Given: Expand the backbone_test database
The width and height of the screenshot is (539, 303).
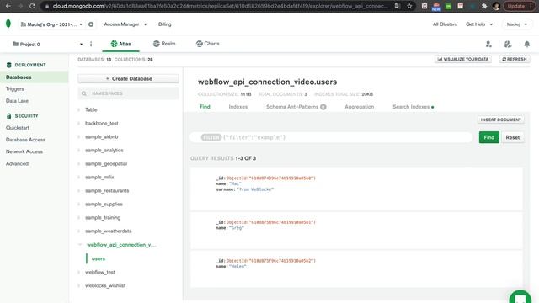Looking at the screenshot, I should tap(78, 123).
